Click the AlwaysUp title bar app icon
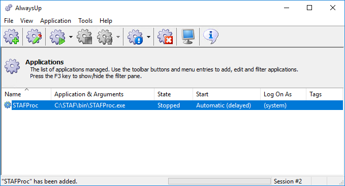The height and width of the screenshot is (186, 345). point(9,8)
